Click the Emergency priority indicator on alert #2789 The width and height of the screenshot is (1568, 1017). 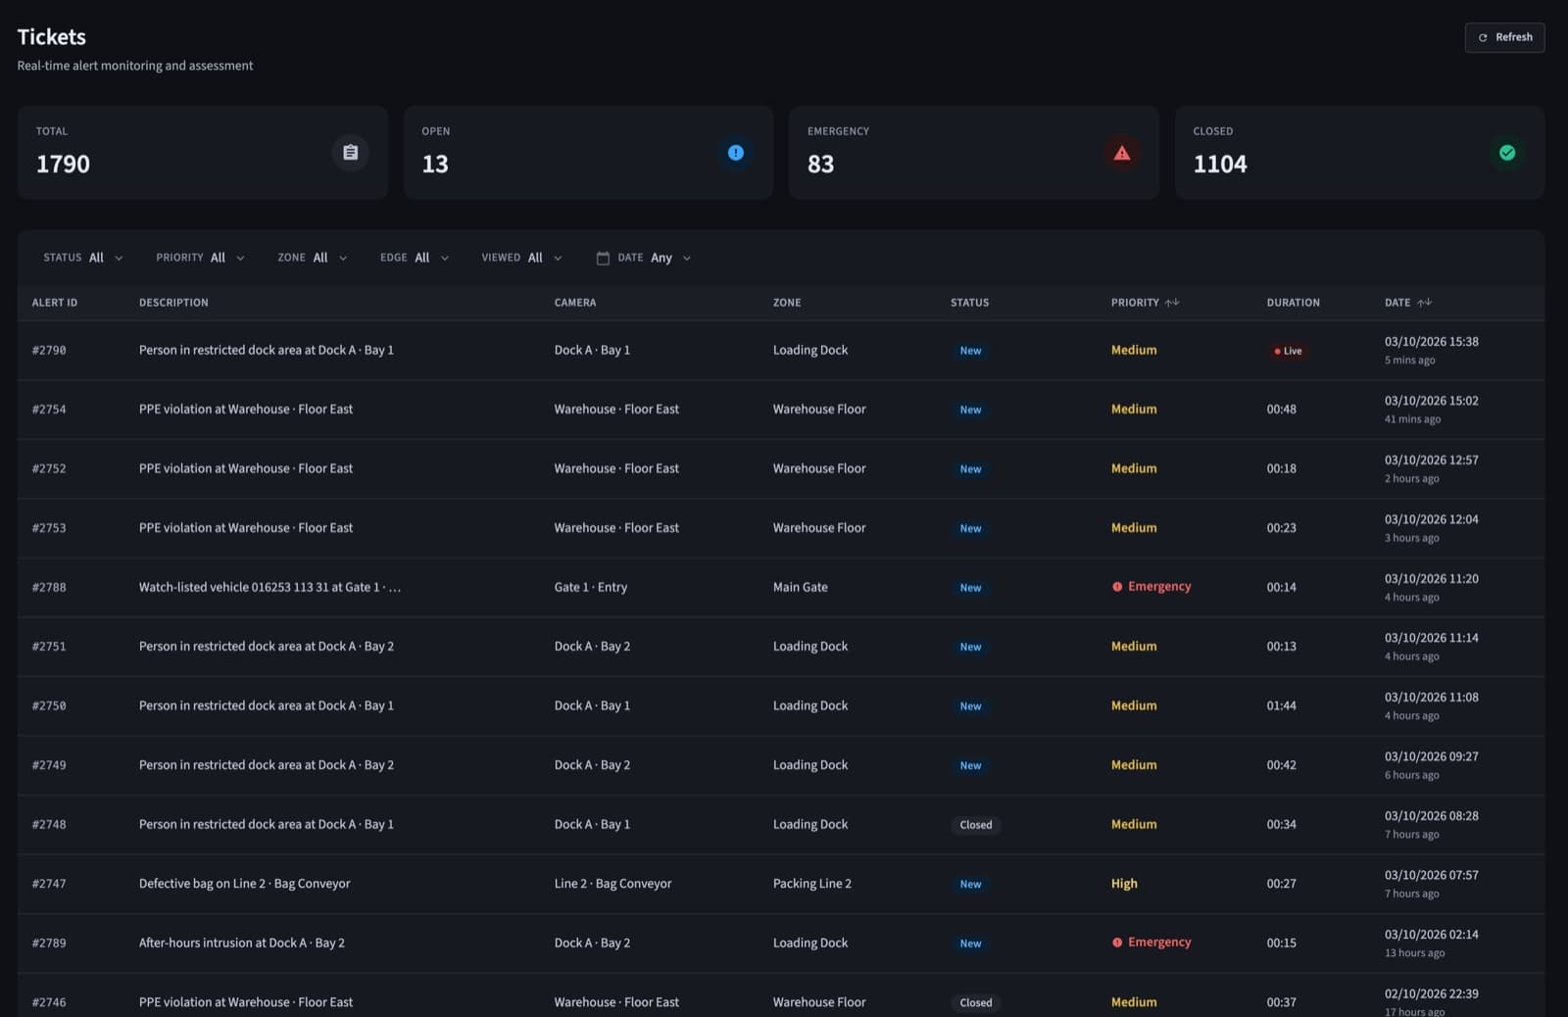pyautogui.click(x=1151, y=943)
